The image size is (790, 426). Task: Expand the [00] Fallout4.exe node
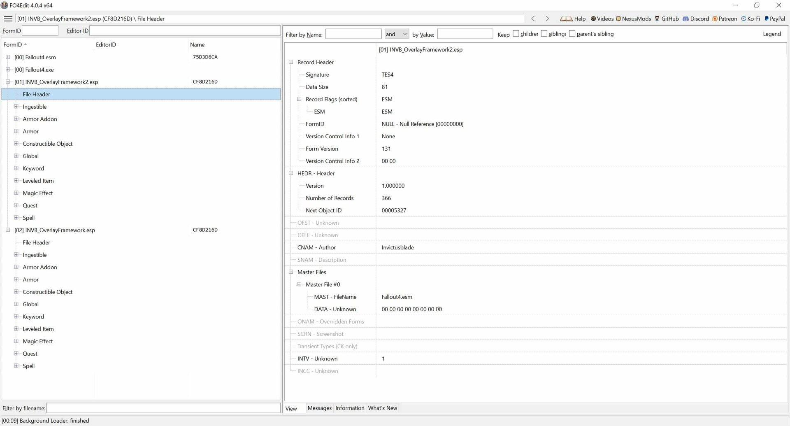tap(8, 70)
